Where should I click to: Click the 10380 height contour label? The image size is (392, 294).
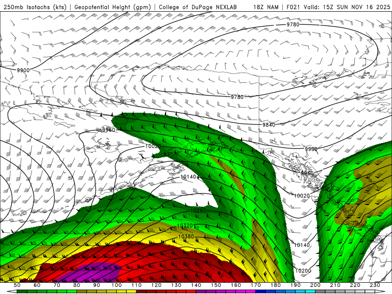click(x=186, y=237)
